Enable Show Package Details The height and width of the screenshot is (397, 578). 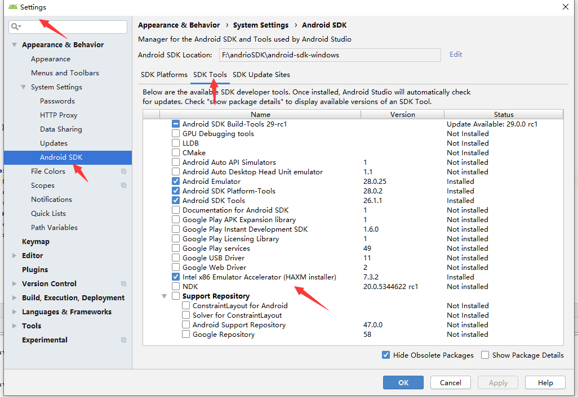[485, 355]
